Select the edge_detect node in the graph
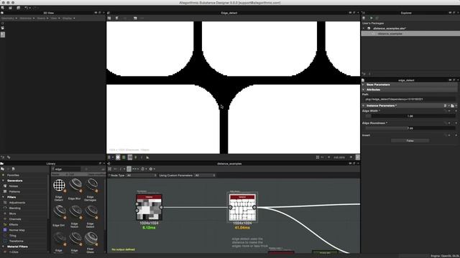The height and width of the screenshot is (258, 460). coord(242,207)
